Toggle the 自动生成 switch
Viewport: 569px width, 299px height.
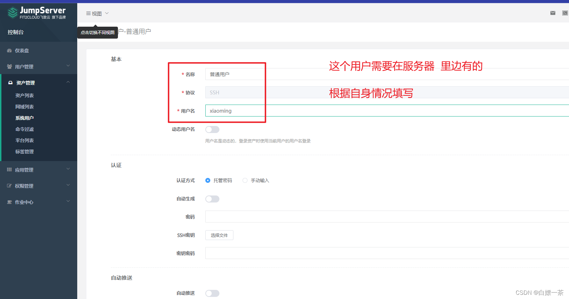click(x=212, y=199)
